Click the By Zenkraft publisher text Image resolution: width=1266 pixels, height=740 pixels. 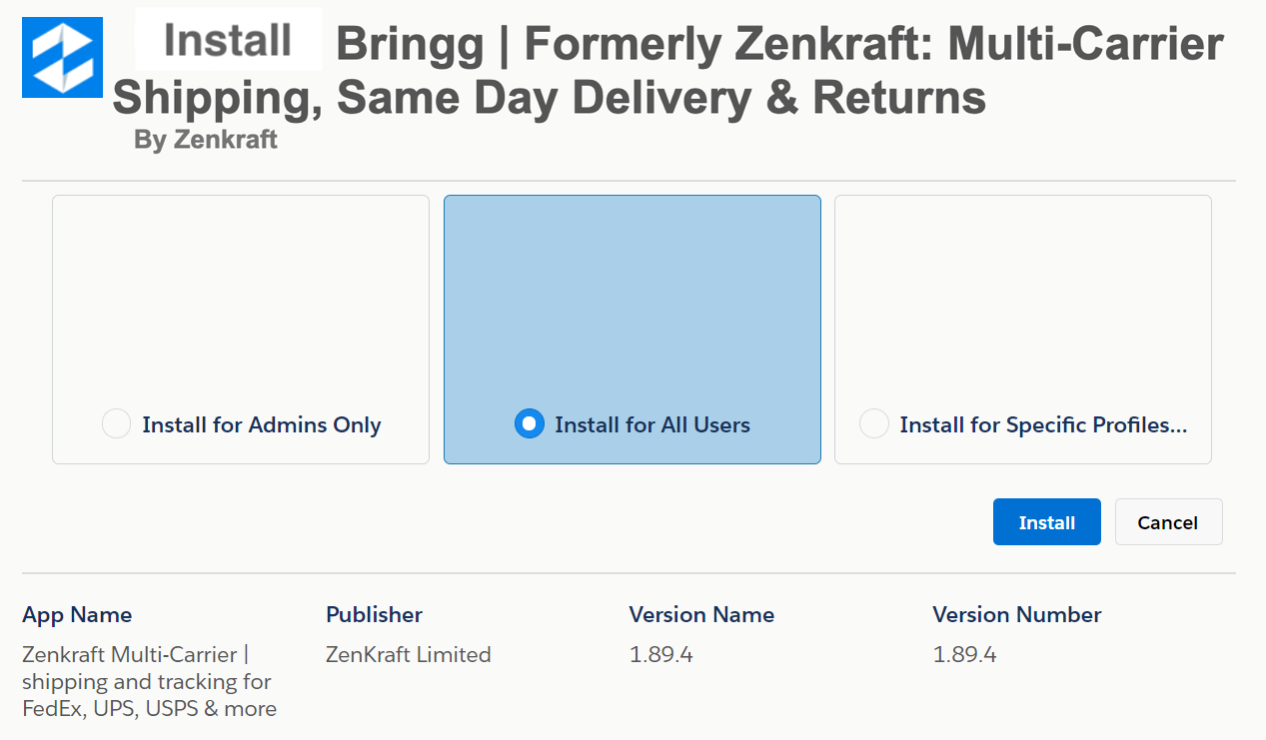coord(206,141)
